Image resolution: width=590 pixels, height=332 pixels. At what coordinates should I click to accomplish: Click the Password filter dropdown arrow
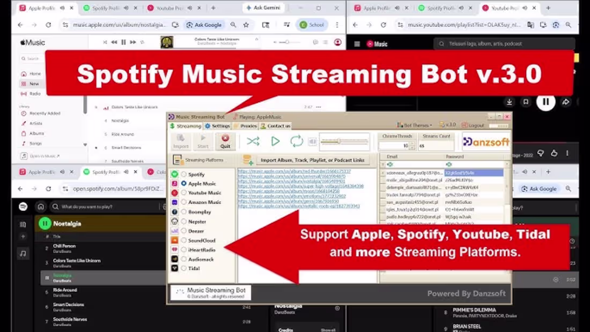(506, 165)
